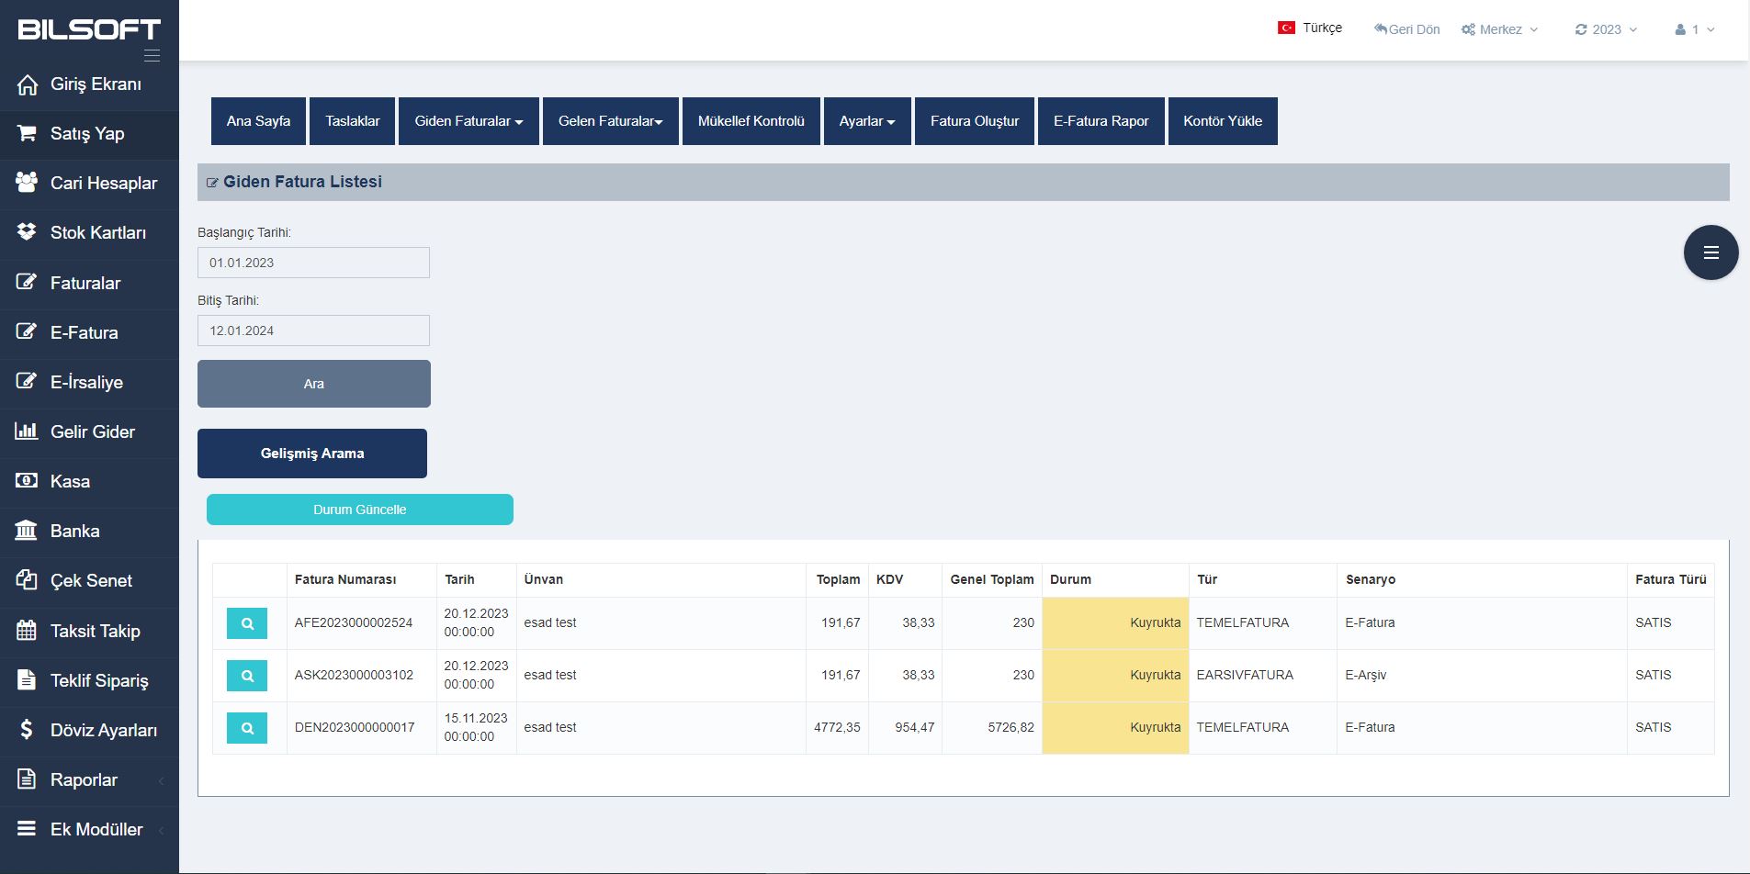Click the 4772,35 Toplam cell

click(837, 727)
